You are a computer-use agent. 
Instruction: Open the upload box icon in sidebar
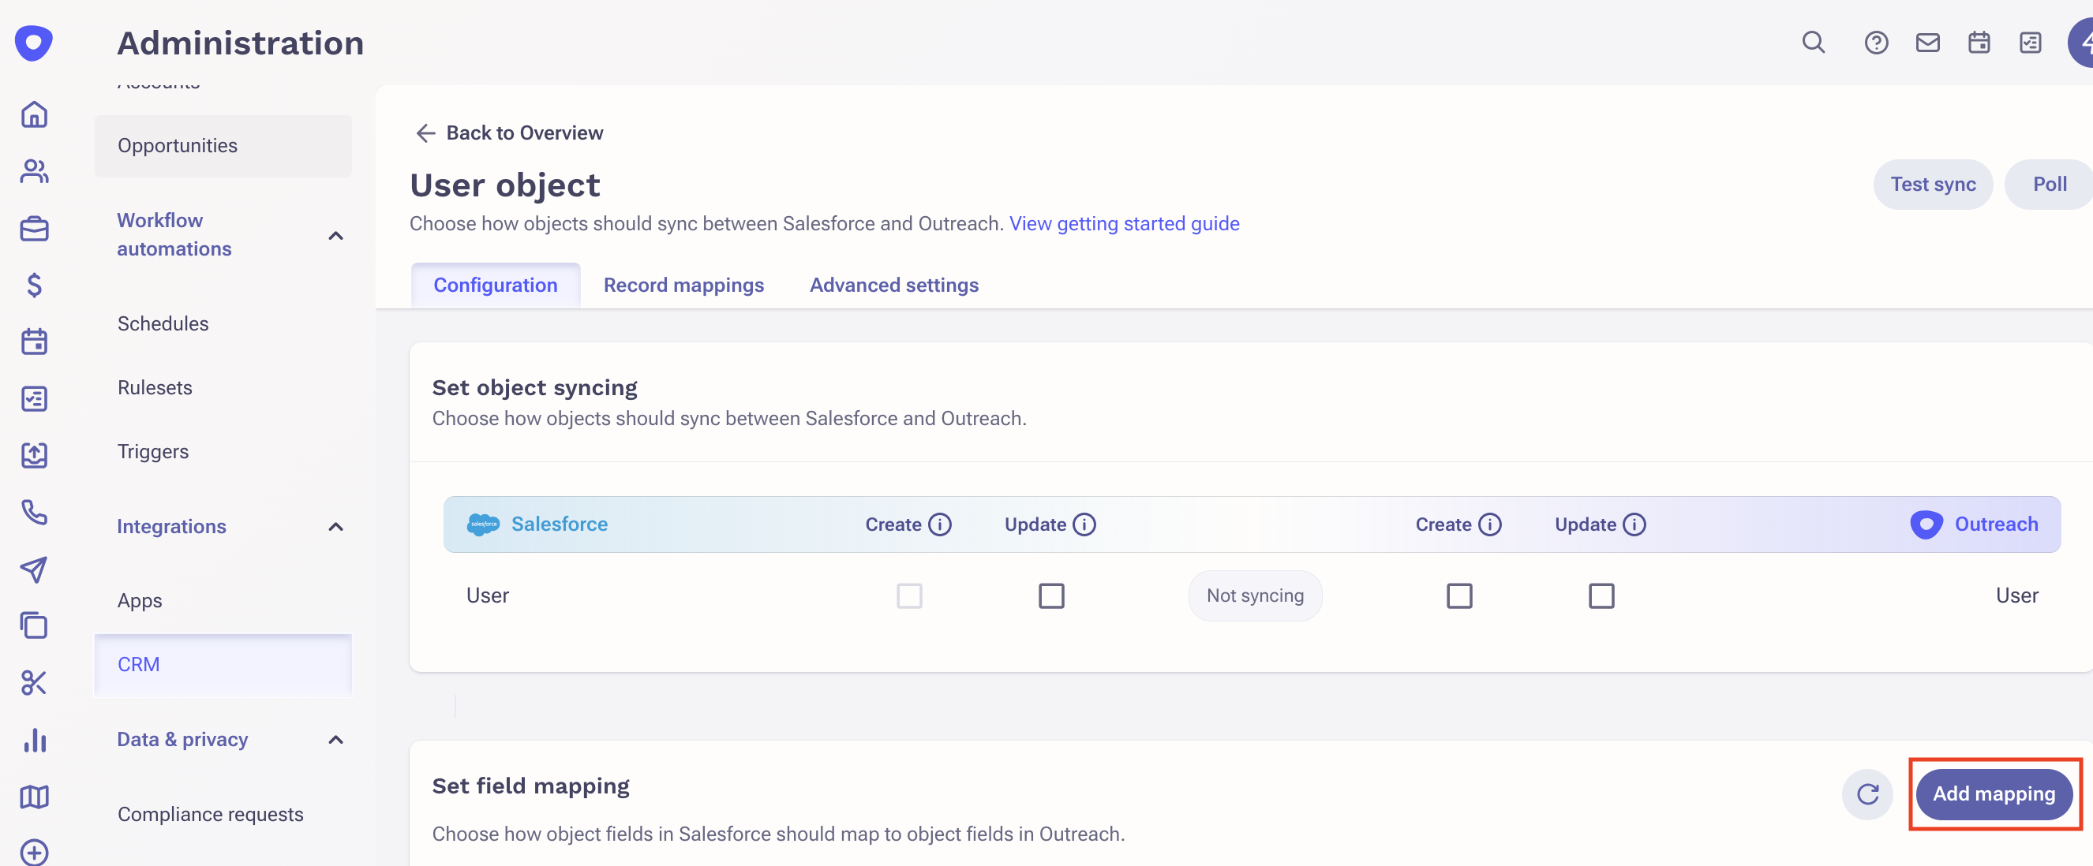[x=34, y=455]
